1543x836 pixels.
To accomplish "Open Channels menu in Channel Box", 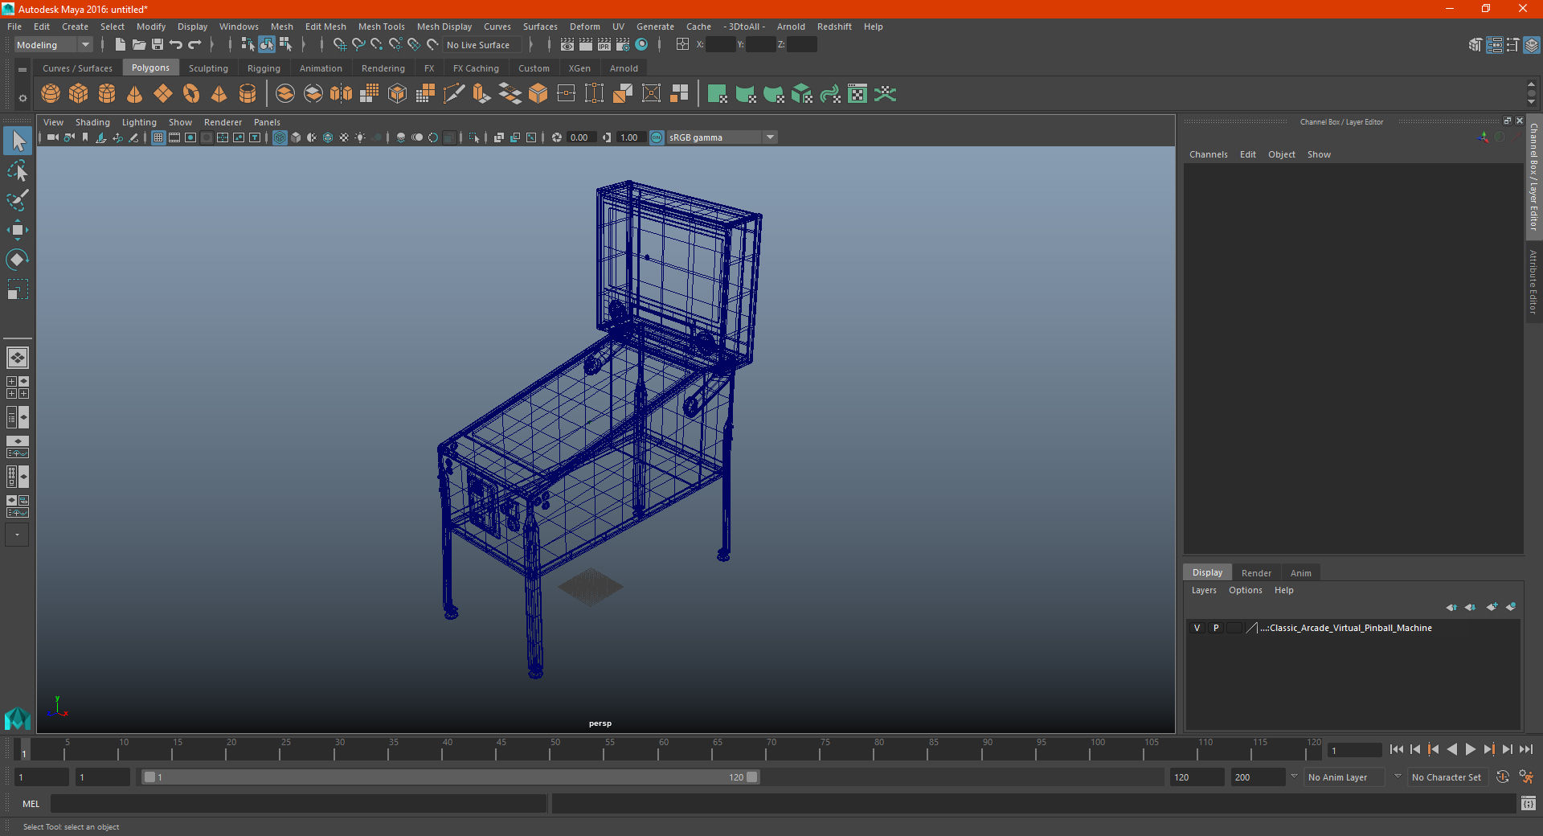I will [1208, 154].
